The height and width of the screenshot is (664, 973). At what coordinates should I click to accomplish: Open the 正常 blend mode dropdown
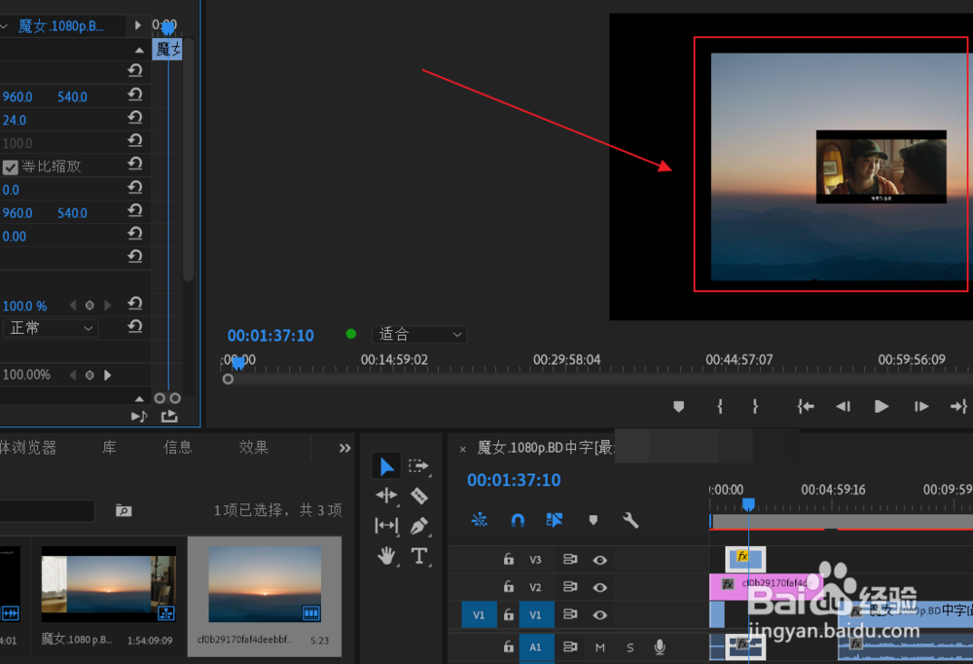coord(51,328)
